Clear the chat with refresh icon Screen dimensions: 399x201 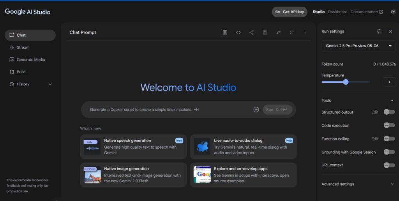[x=291, y=32]
